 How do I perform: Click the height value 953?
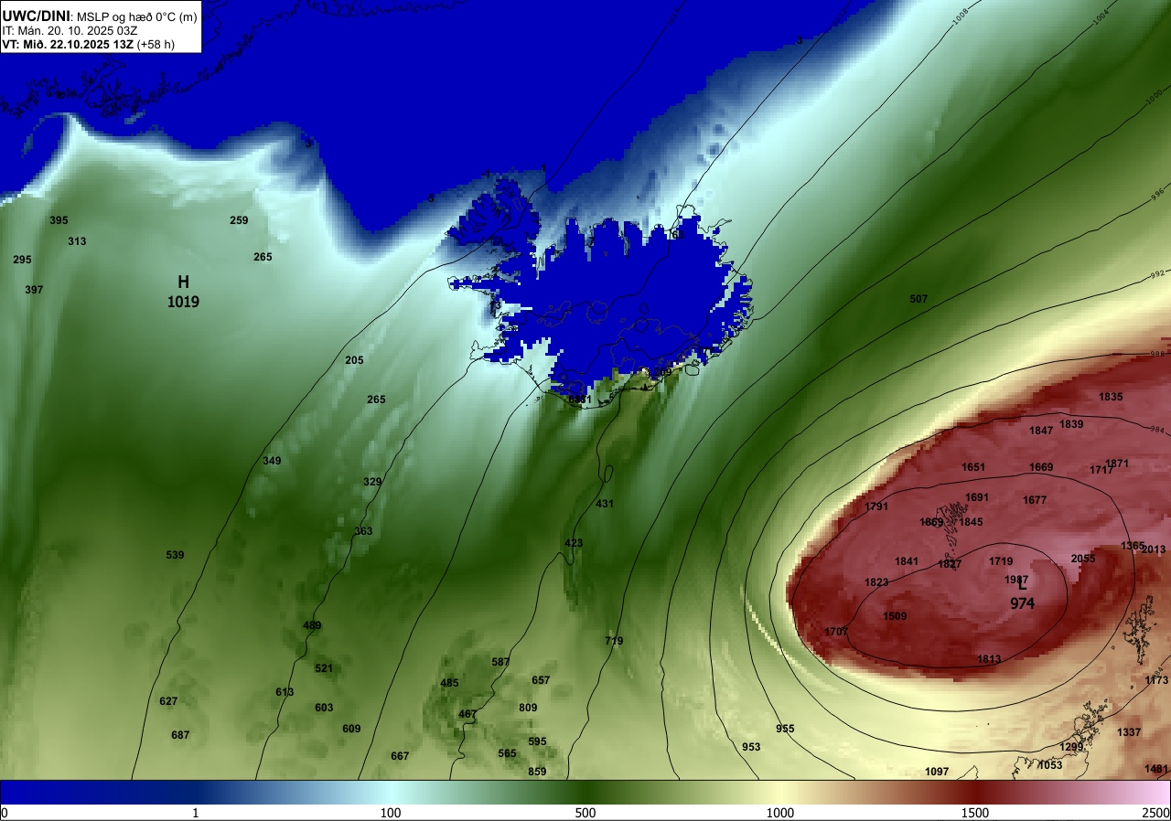click(x=751, y=747)
